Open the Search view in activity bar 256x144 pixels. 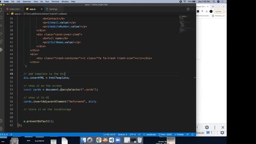click(x=1, y=18)
